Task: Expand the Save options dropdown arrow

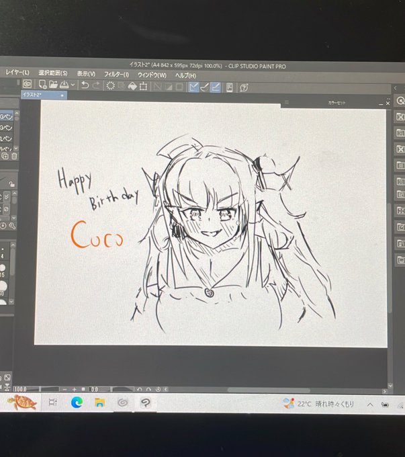Action: tap(73, 85)
